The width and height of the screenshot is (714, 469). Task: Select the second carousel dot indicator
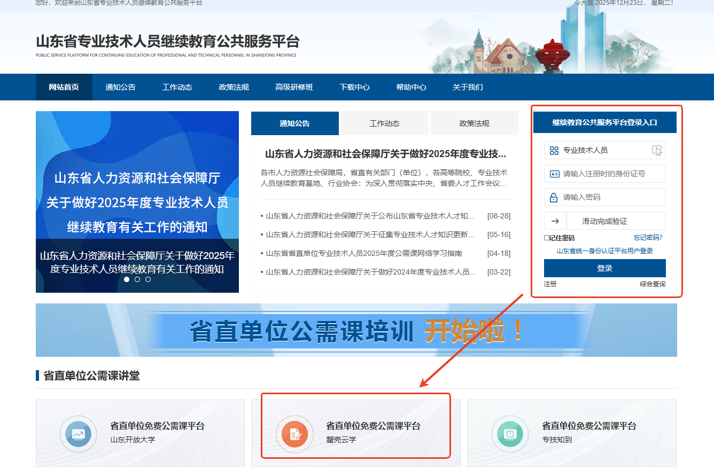[137, 279]
